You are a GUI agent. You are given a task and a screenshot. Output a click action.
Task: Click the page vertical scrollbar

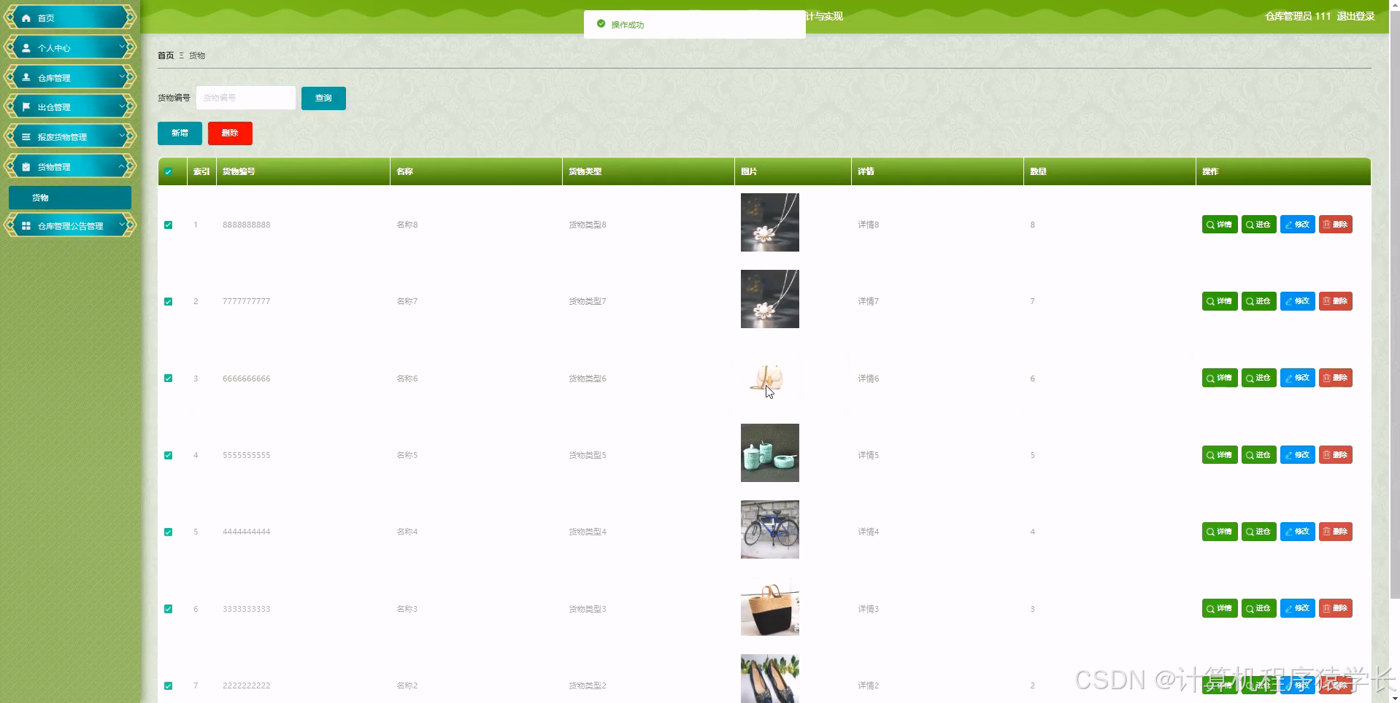(1394, 306)
